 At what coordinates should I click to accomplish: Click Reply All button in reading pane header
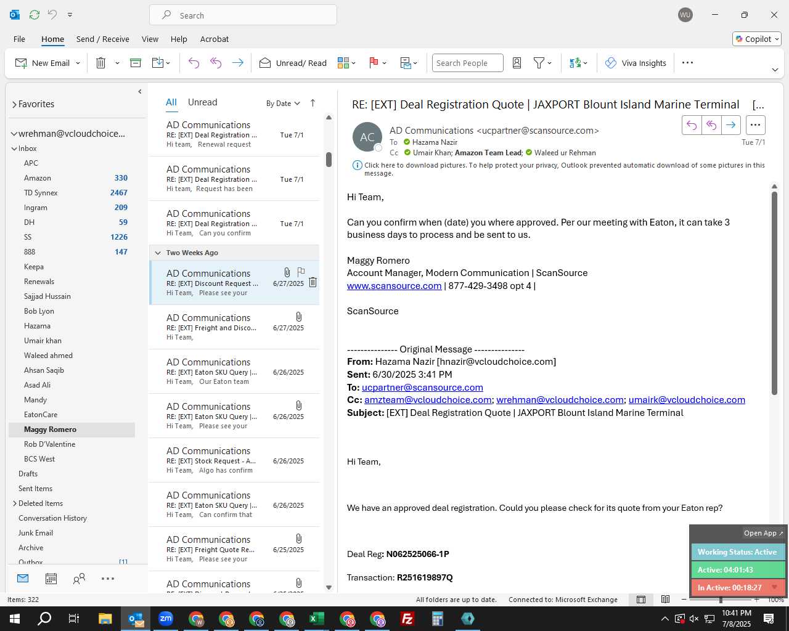[x=711, y=125]
